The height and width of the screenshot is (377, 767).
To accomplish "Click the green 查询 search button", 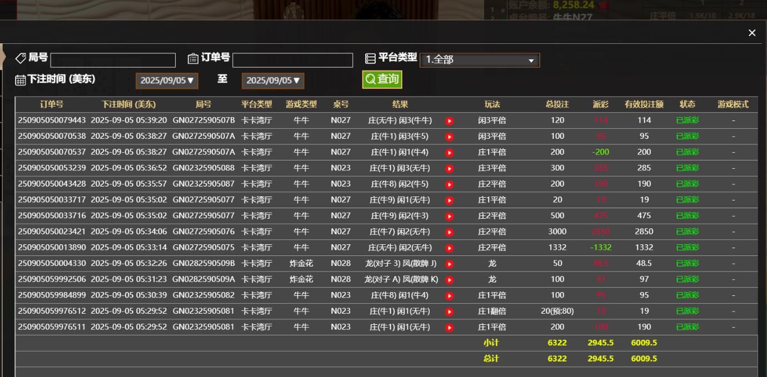I will (x=382, y=79).
